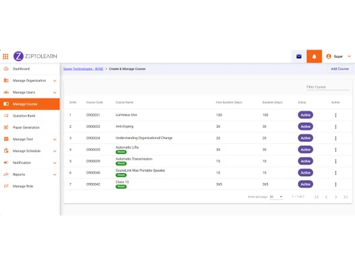Click the tag under Automatic Transmission
Screen dimensions: 355x266
[121, 163]
